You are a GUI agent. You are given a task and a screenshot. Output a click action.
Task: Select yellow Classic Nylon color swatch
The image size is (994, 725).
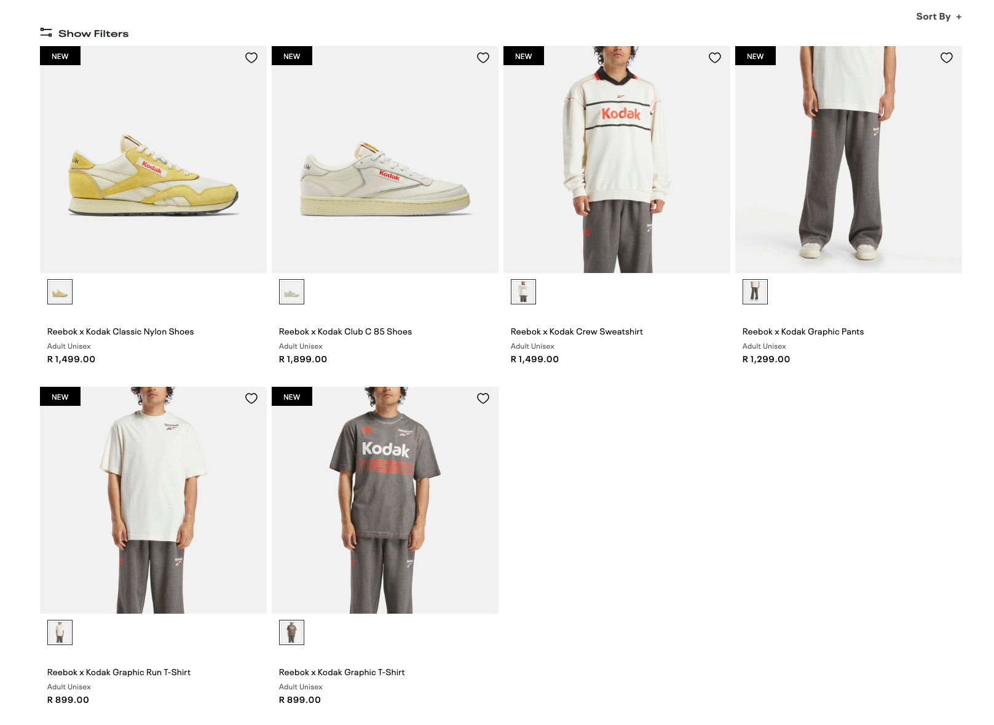coord(60,292)
